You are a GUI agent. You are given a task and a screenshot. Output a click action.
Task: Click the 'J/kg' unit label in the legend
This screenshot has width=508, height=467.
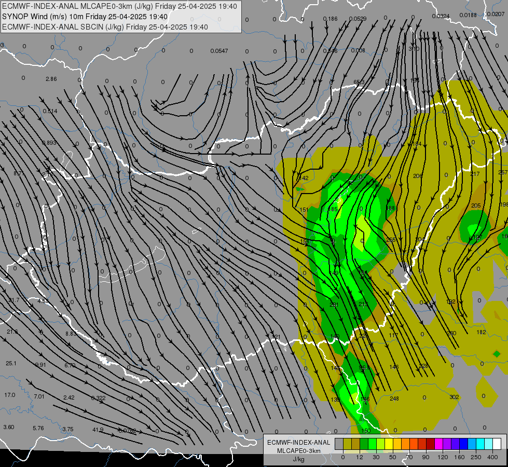coord(298,459)
